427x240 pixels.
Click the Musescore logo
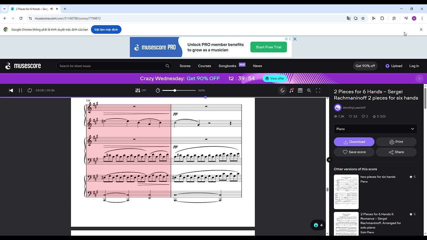(23, 66)
